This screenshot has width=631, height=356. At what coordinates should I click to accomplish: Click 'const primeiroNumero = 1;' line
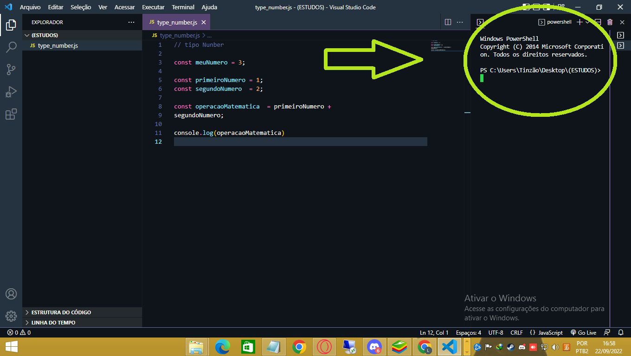219,80
